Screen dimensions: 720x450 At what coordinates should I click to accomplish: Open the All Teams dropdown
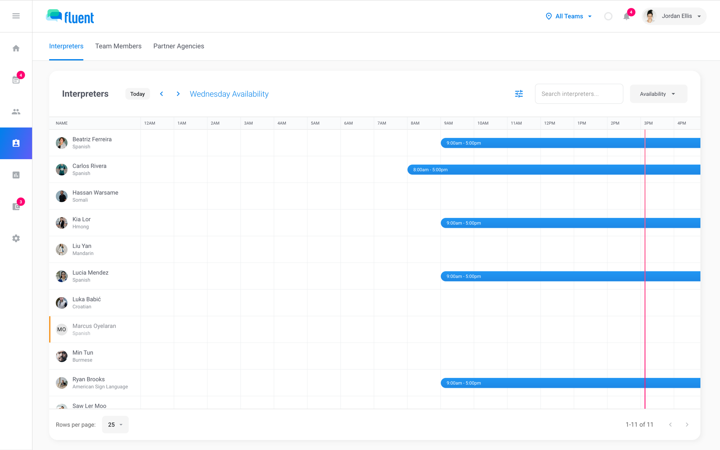[x=569, y=16]
